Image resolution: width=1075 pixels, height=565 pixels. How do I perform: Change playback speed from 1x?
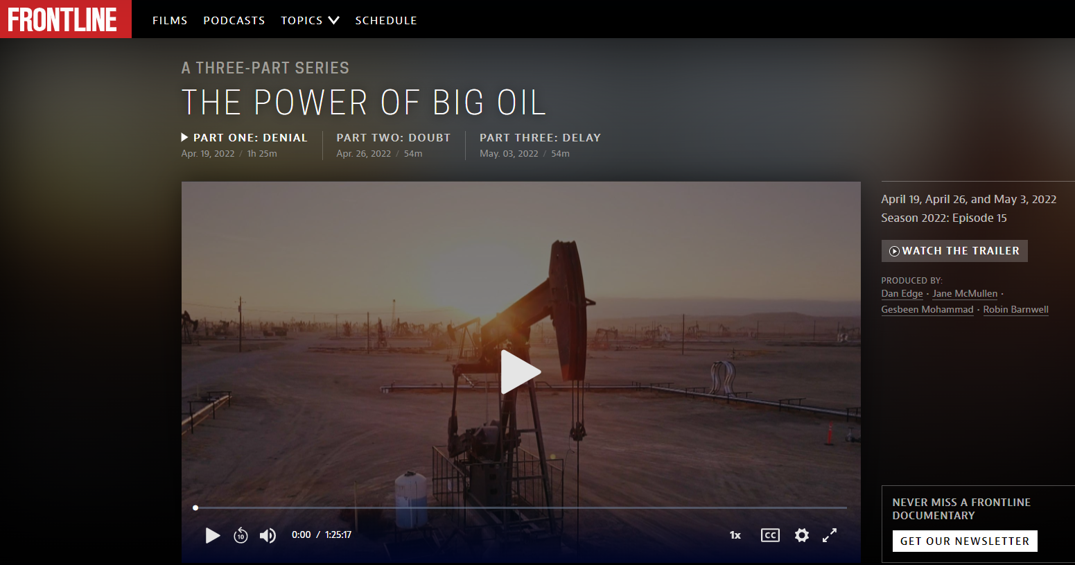735,535
